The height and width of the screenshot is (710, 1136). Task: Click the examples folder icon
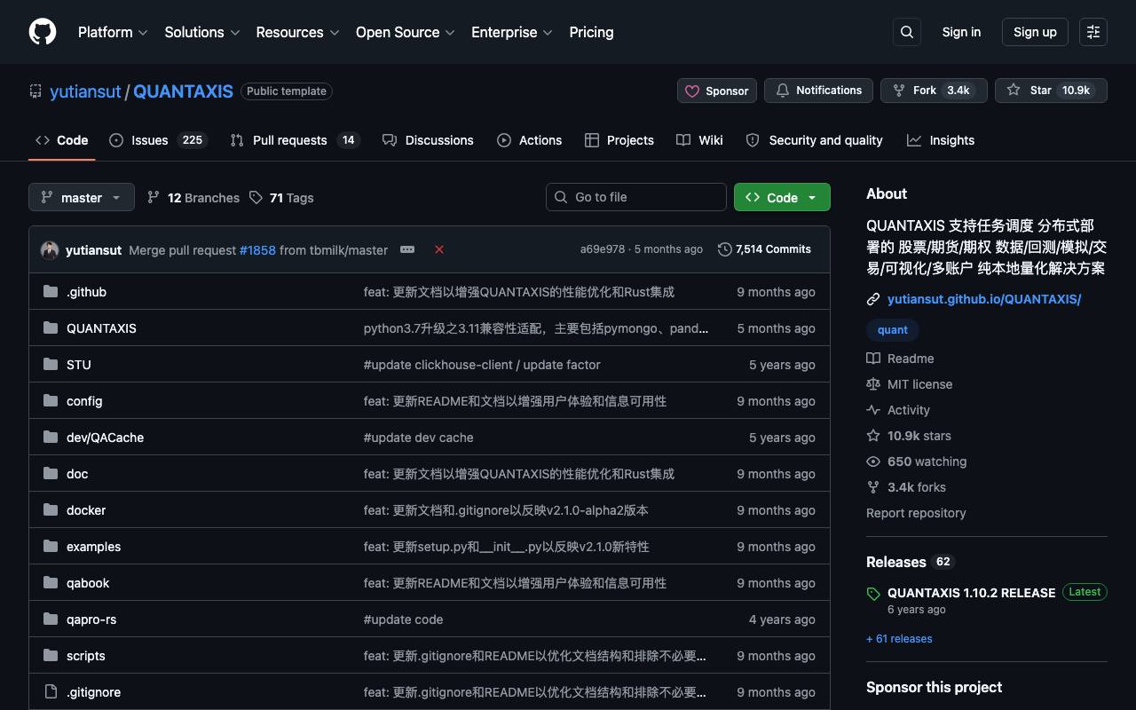point(51,547)
